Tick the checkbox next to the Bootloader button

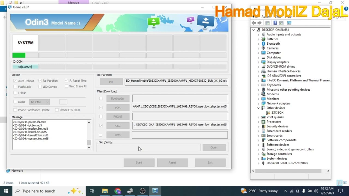click(101, 99)
